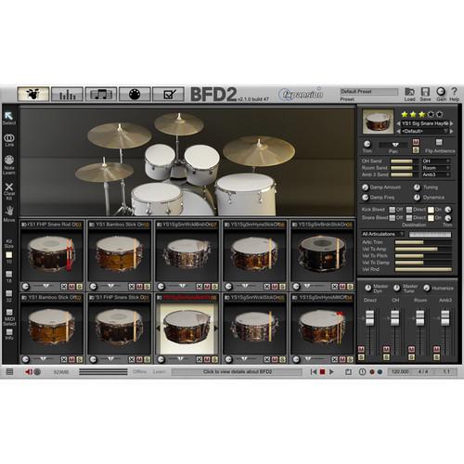Open the All Articulations dropdown
Viewport: 464px width, 464px height.
click(383, 234)
